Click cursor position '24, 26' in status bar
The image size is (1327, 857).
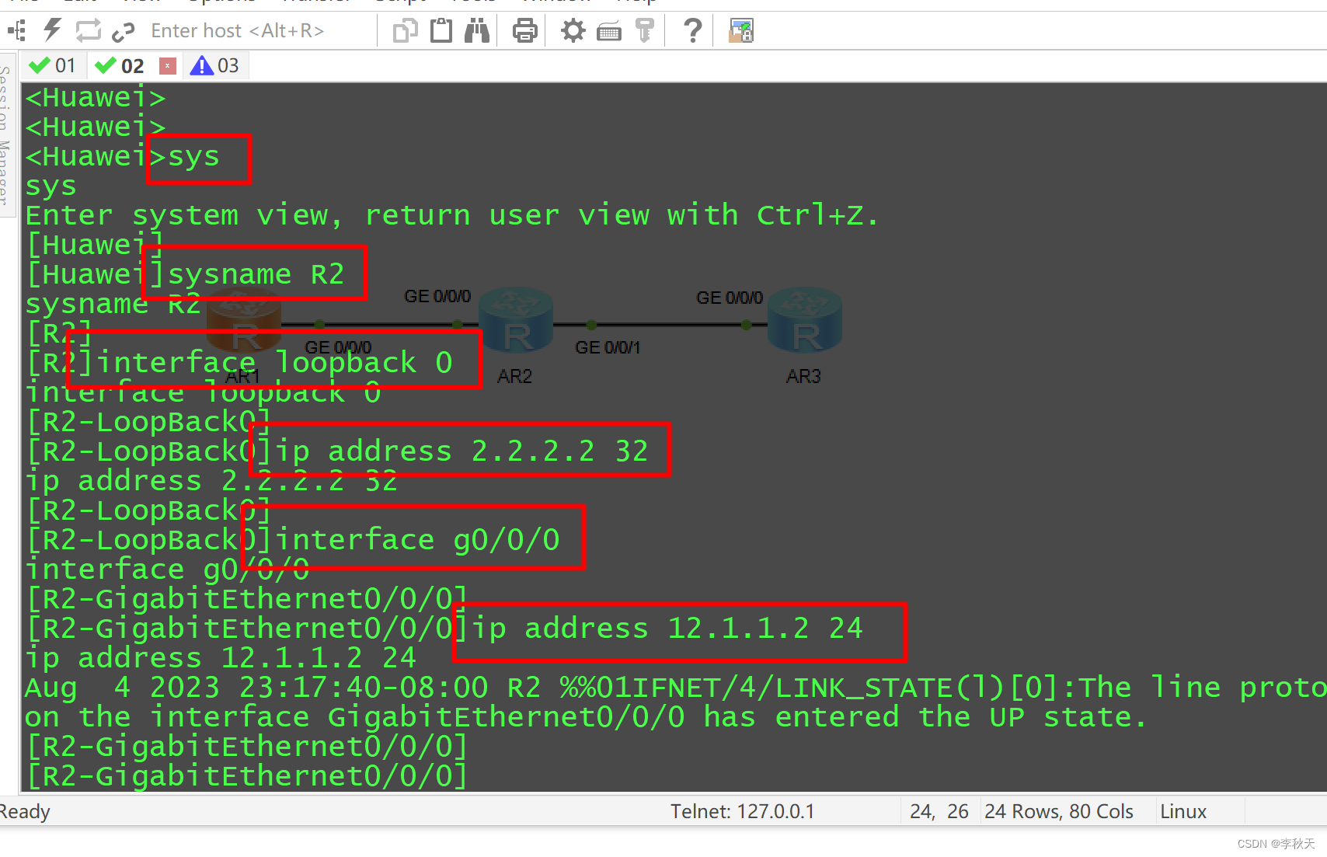[x=939, y=812]
